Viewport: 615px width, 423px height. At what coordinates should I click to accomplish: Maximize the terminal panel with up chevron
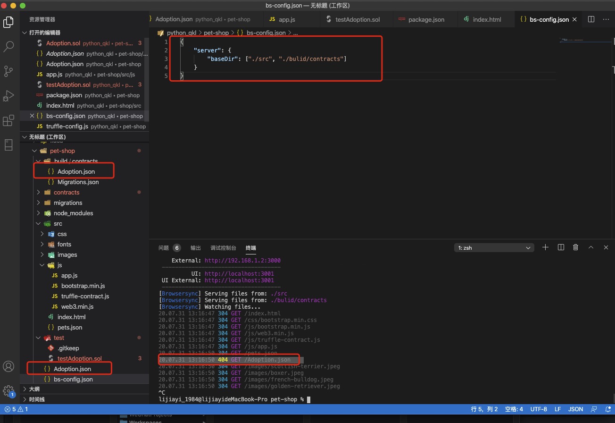coord(591,247)
